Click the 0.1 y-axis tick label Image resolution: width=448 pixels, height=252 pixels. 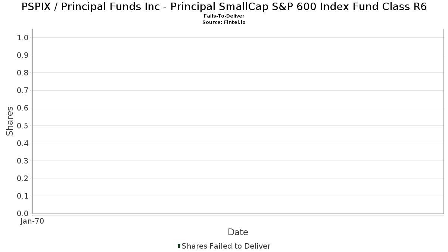coord(23,196)
